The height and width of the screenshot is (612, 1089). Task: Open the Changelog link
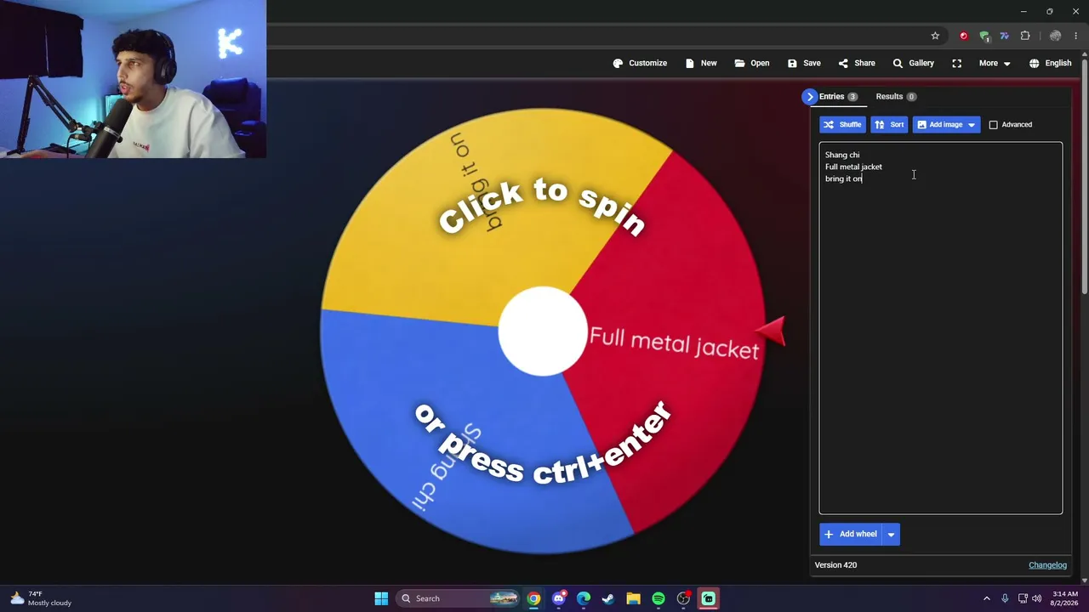click(1047, 565)
